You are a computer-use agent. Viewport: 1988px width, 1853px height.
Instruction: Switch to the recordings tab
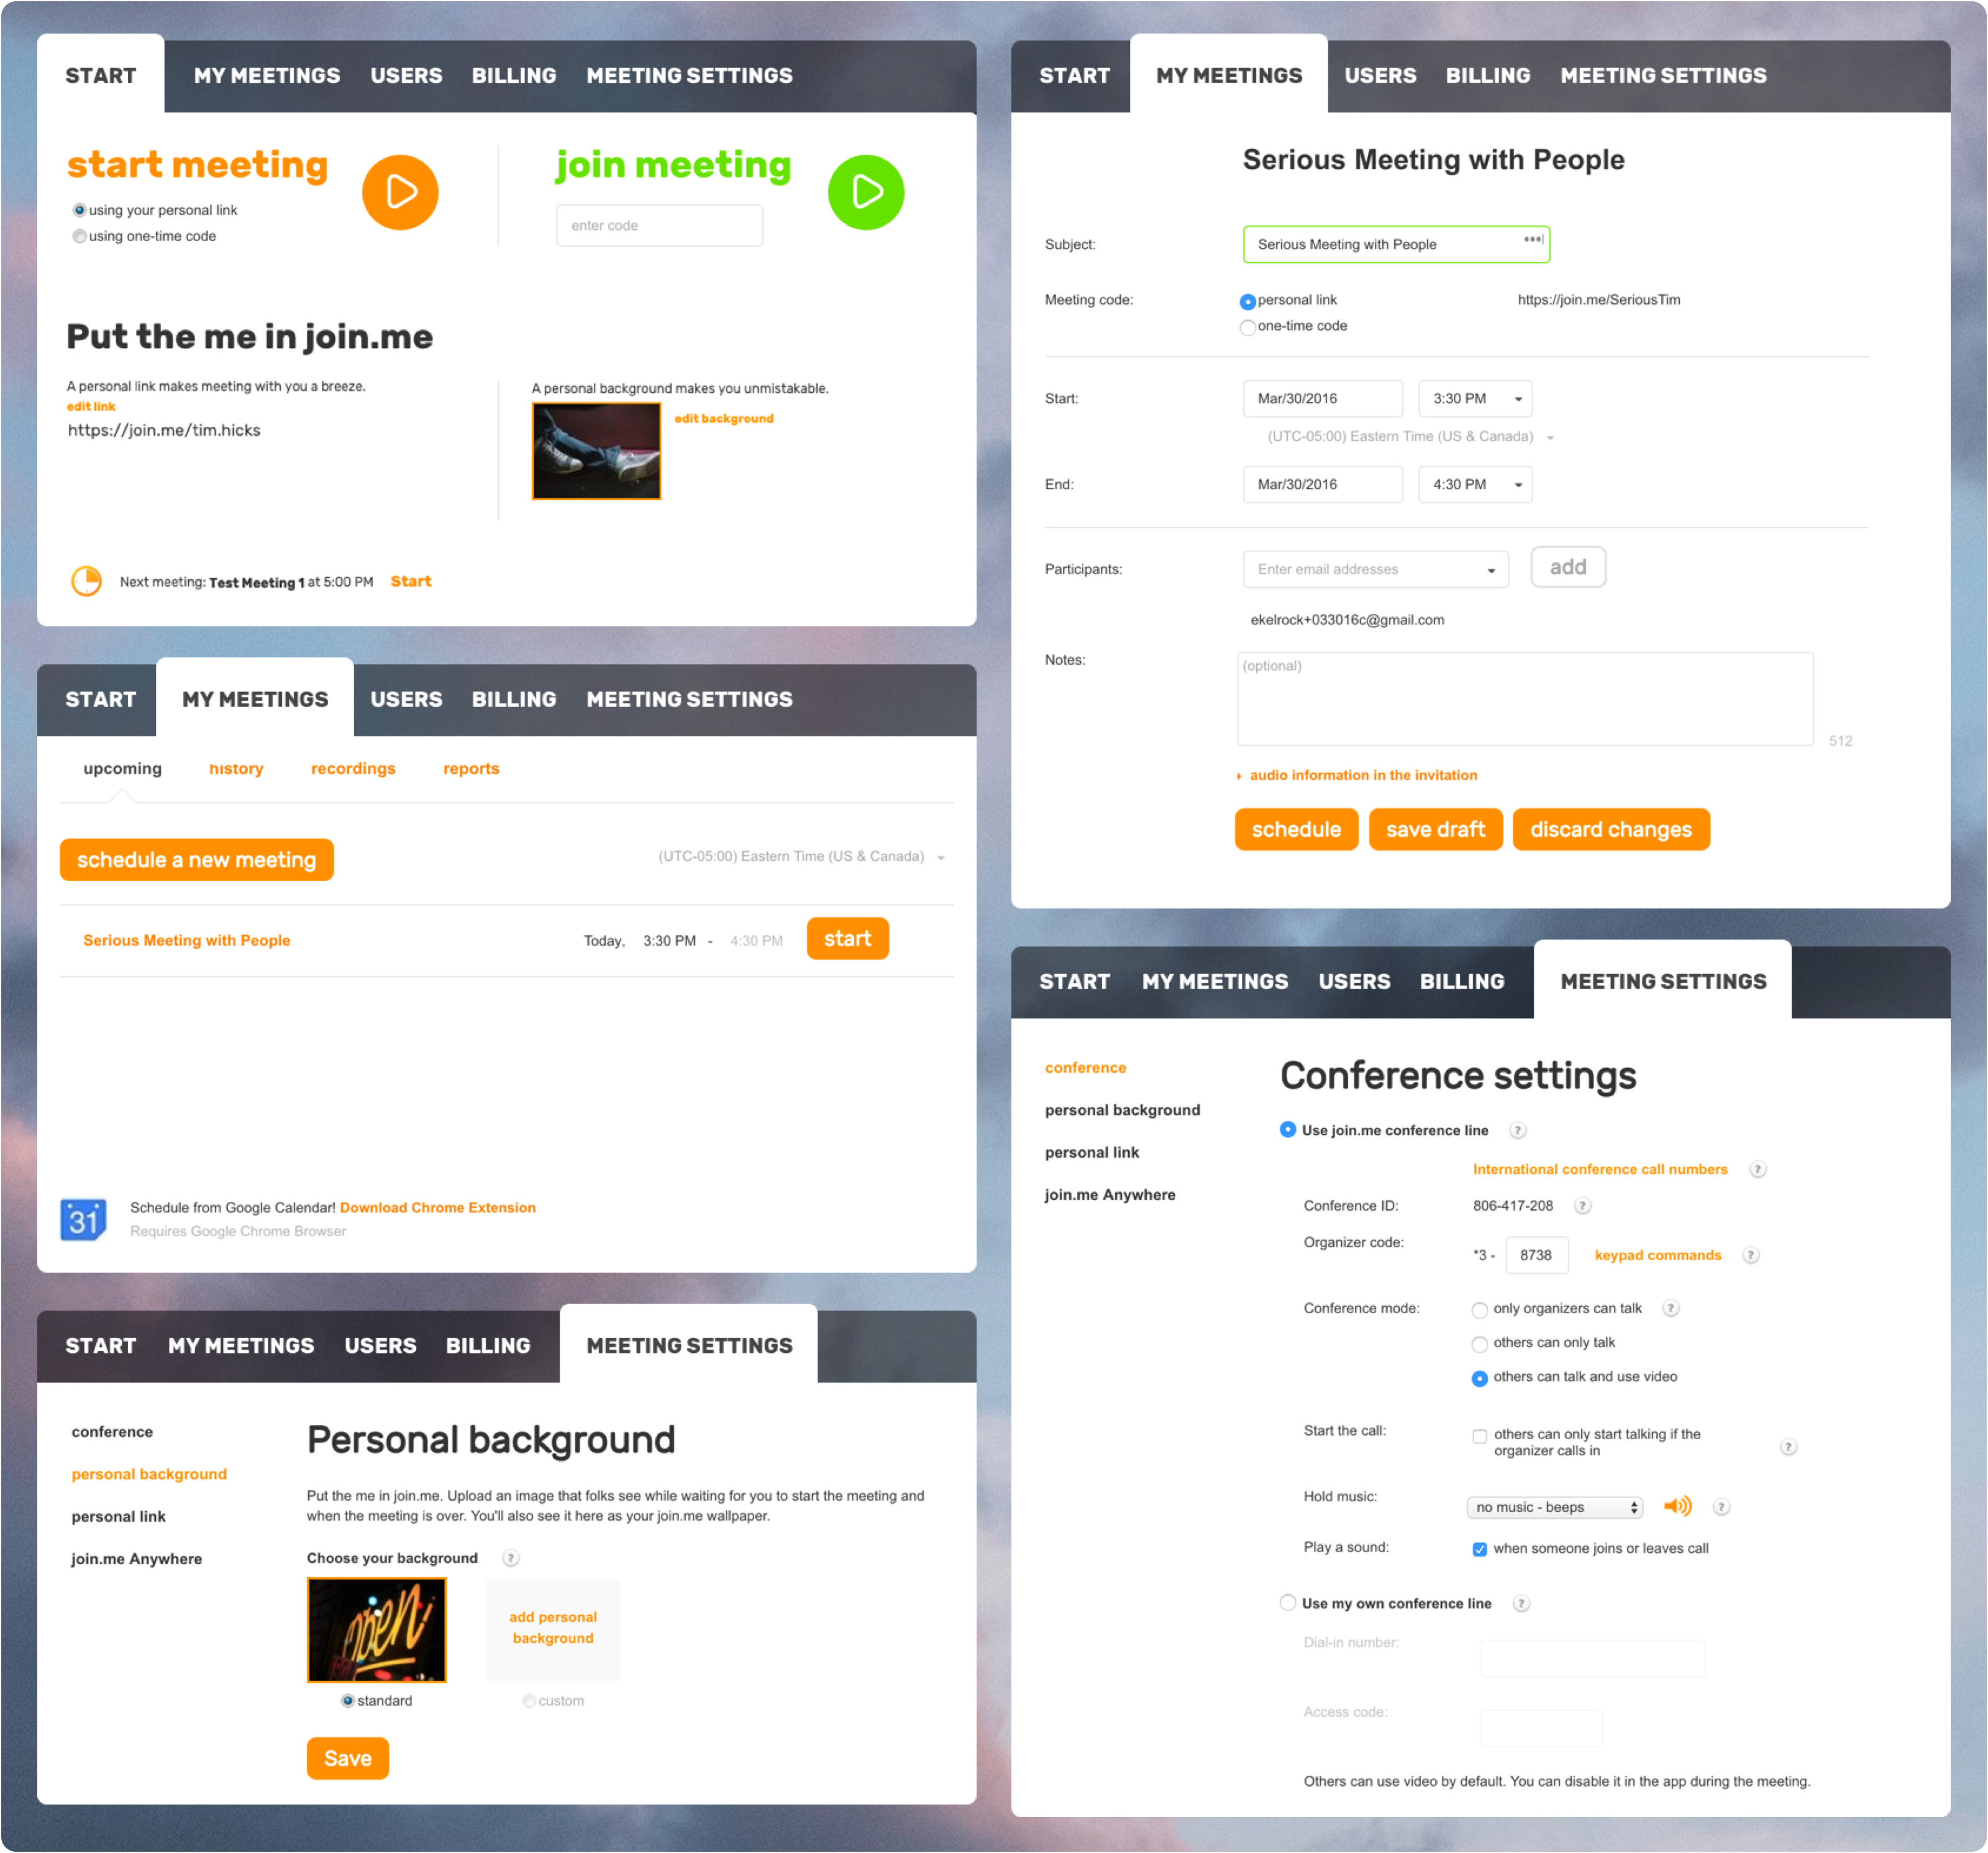[x=353, y=768]
